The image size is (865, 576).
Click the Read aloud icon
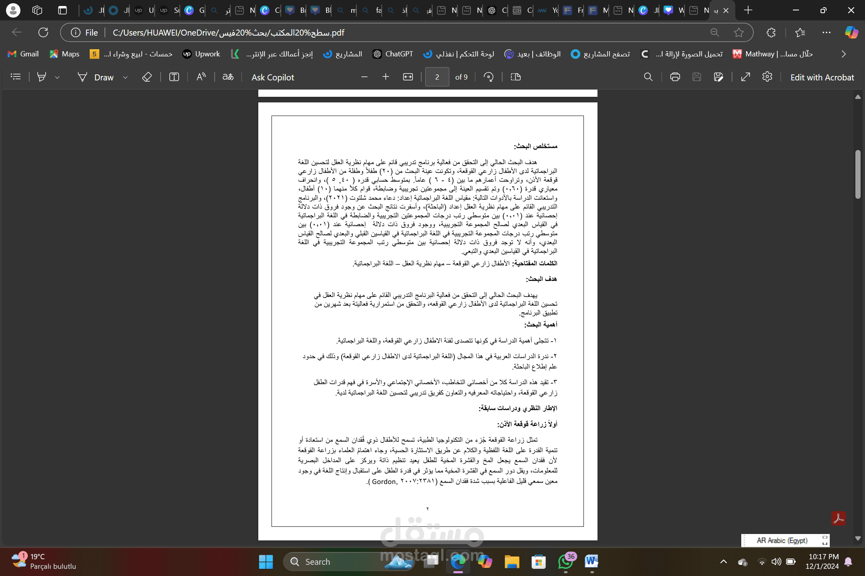click(x=201, y=77)
